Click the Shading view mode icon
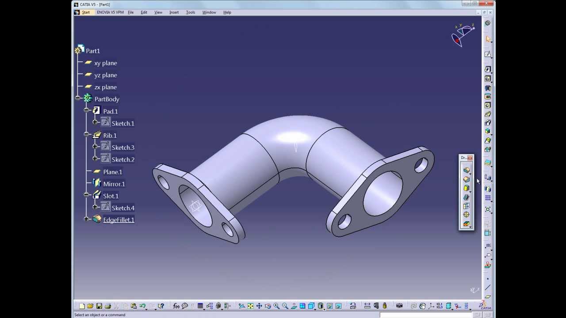 [321, 306]
